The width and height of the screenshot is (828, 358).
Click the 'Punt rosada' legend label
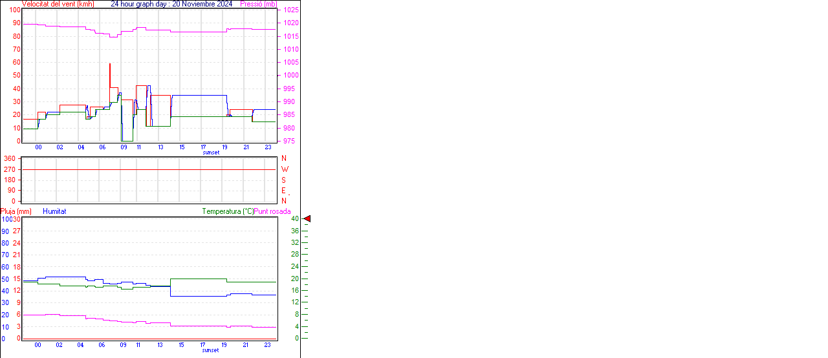272,211
